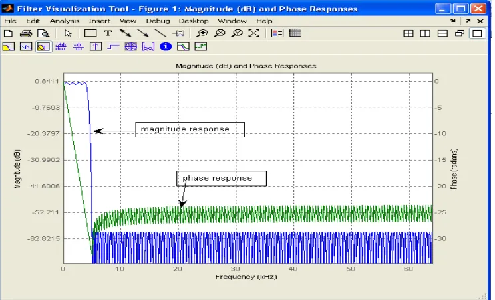Select the Insert Text tool

pyautogui.click(x=108, y=33)
